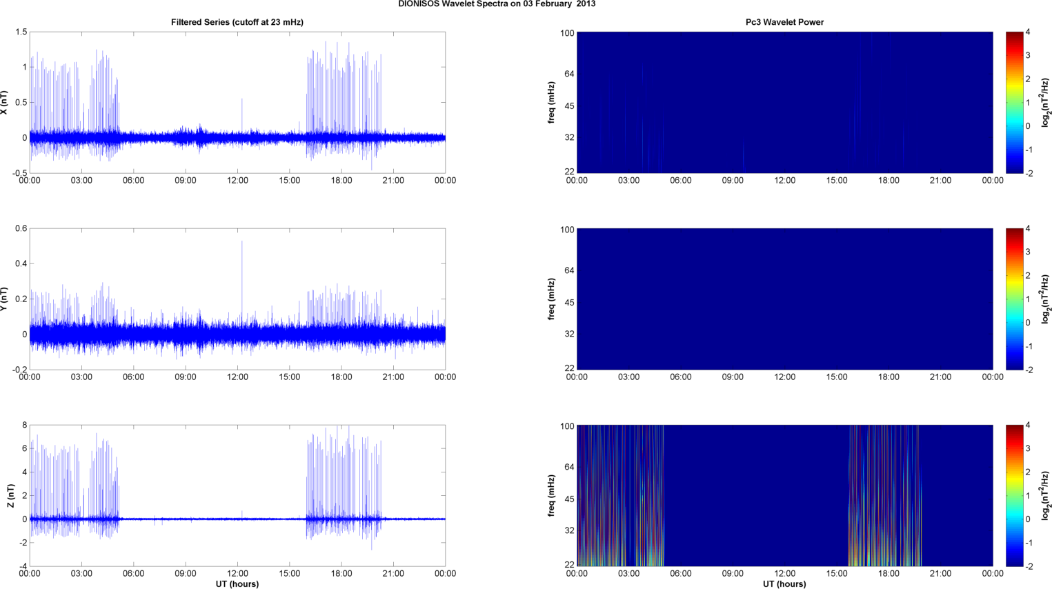The width and height of the screenshot is (1052, 589).
Task: Click the '-0.5' tick on X series axis
Action: pos(19,173)
